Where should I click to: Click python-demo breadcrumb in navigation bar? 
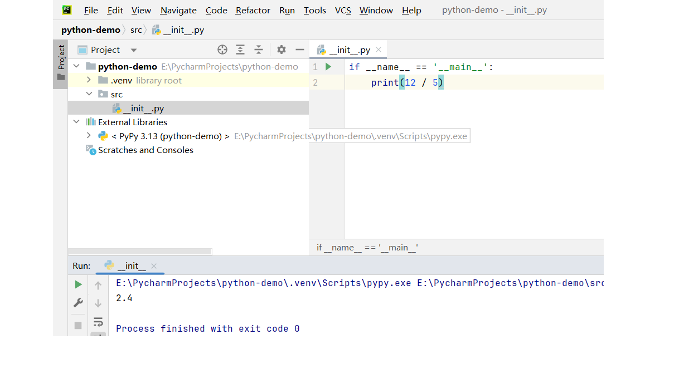[90, 30]
